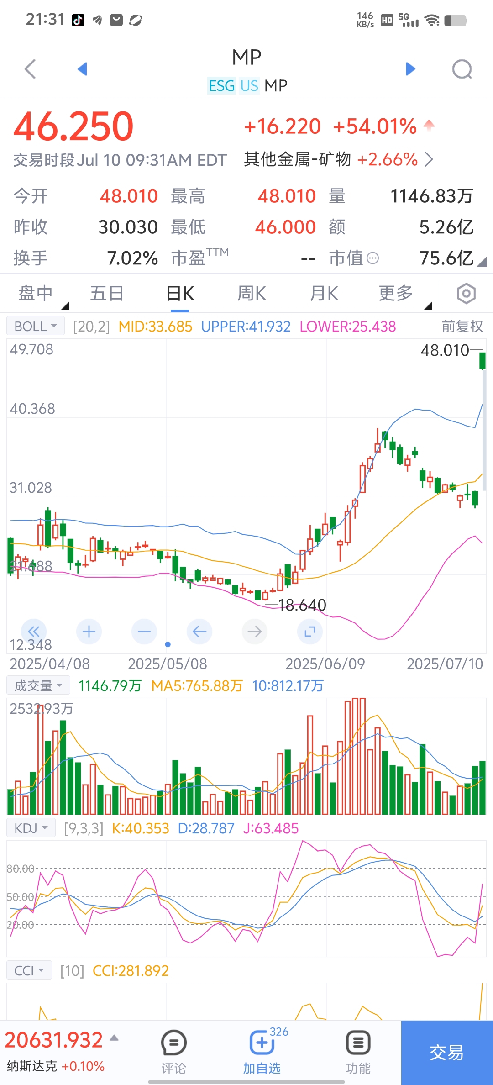Toggle 前复权 price adjustment mode
The width and height of the screenshot is (493, 1085).
point(462,326)
